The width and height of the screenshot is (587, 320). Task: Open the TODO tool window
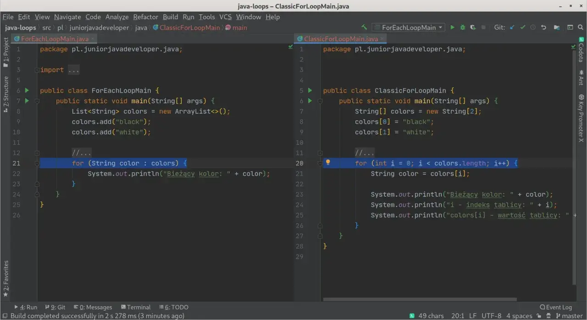[x=174, y=307]
